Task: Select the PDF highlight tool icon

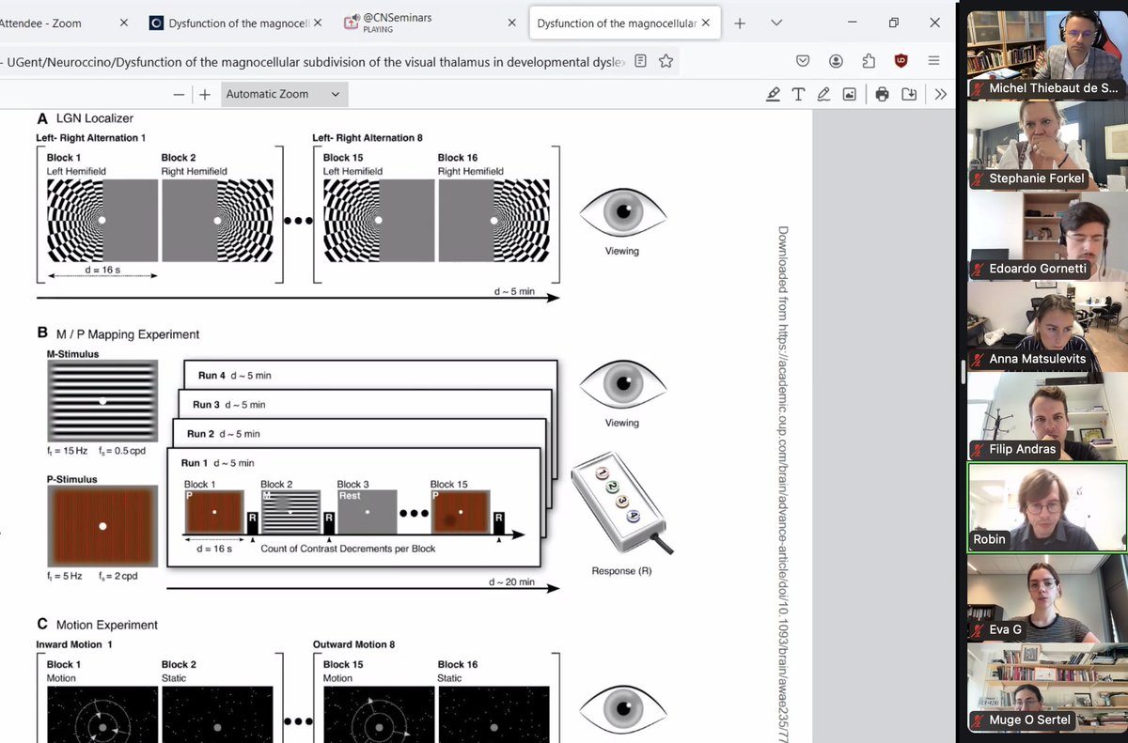Action: (x=773, y=94)
